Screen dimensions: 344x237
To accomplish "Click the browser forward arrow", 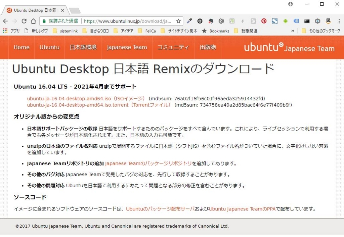I will [15, 21].
